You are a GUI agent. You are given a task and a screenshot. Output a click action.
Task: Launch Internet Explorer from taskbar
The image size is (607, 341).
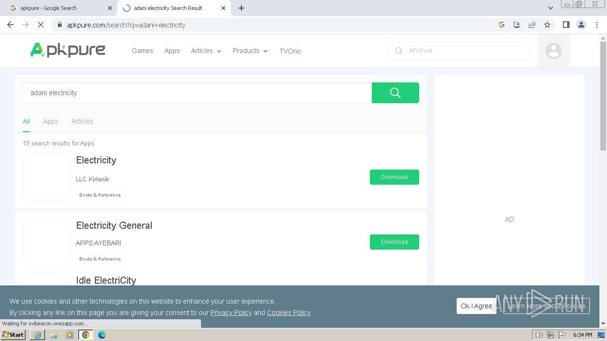(37, 335)
